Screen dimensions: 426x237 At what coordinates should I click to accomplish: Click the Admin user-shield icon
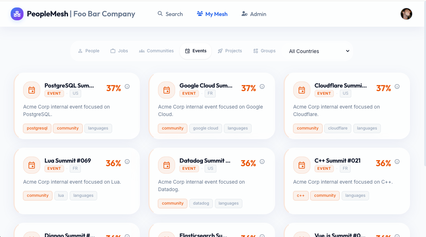pos(244,14)
